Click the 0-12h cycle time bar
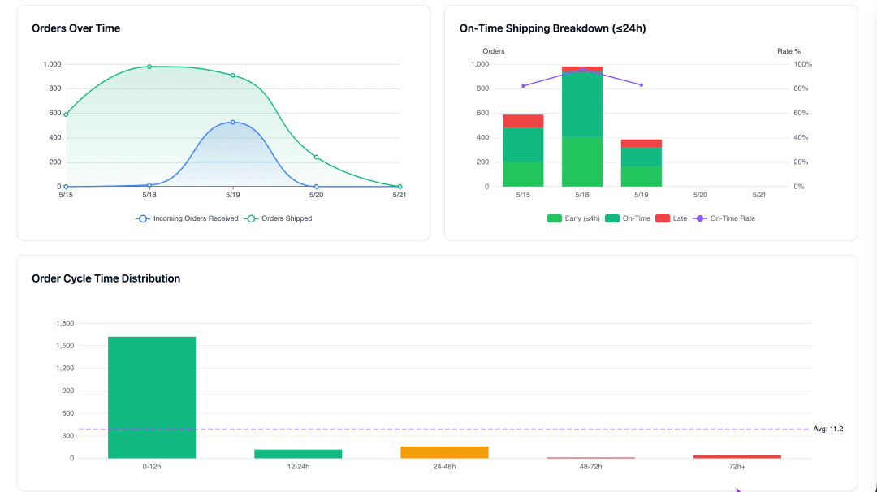The image size is (877, 492). (152, 398)
